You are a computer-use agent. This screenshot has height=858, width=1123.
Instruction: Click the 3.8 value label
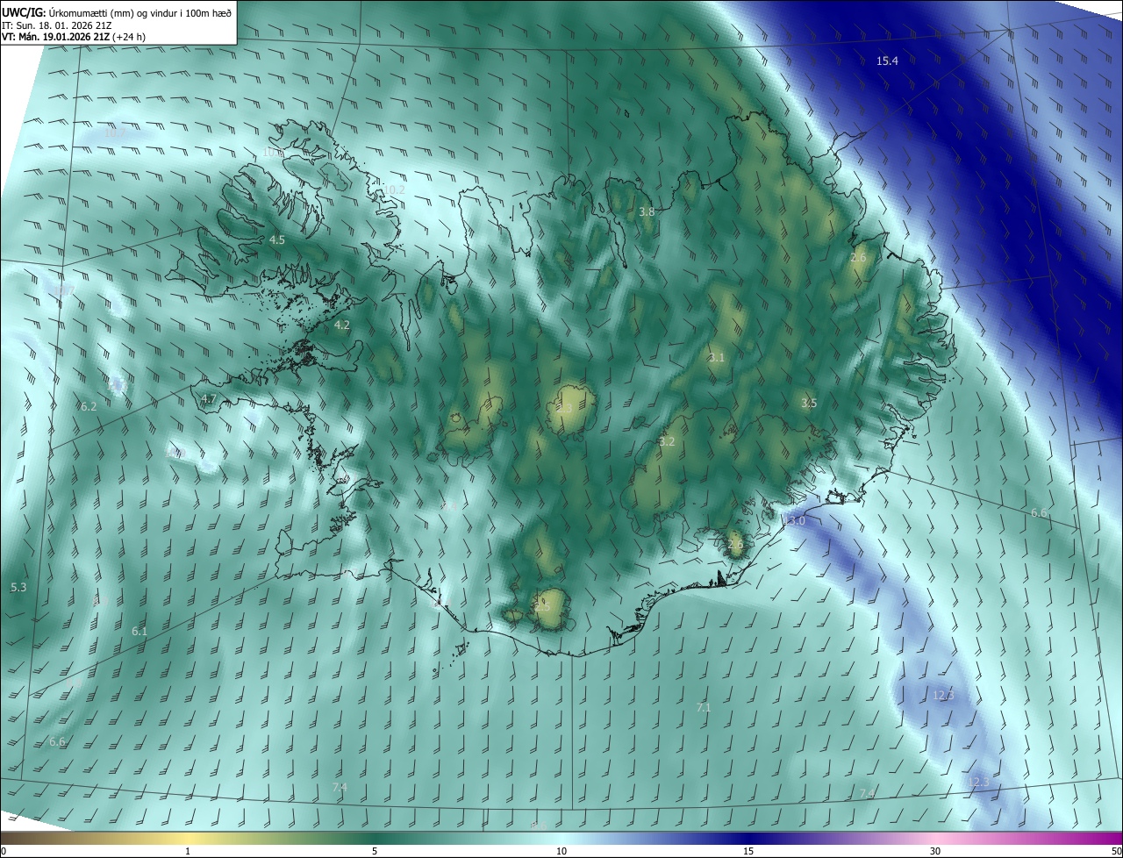pos(647,211)
